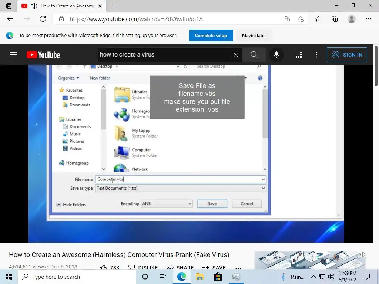Open the taskbar clock and date
The height and width of the screenshot is (284, 379).
point(347,277)
